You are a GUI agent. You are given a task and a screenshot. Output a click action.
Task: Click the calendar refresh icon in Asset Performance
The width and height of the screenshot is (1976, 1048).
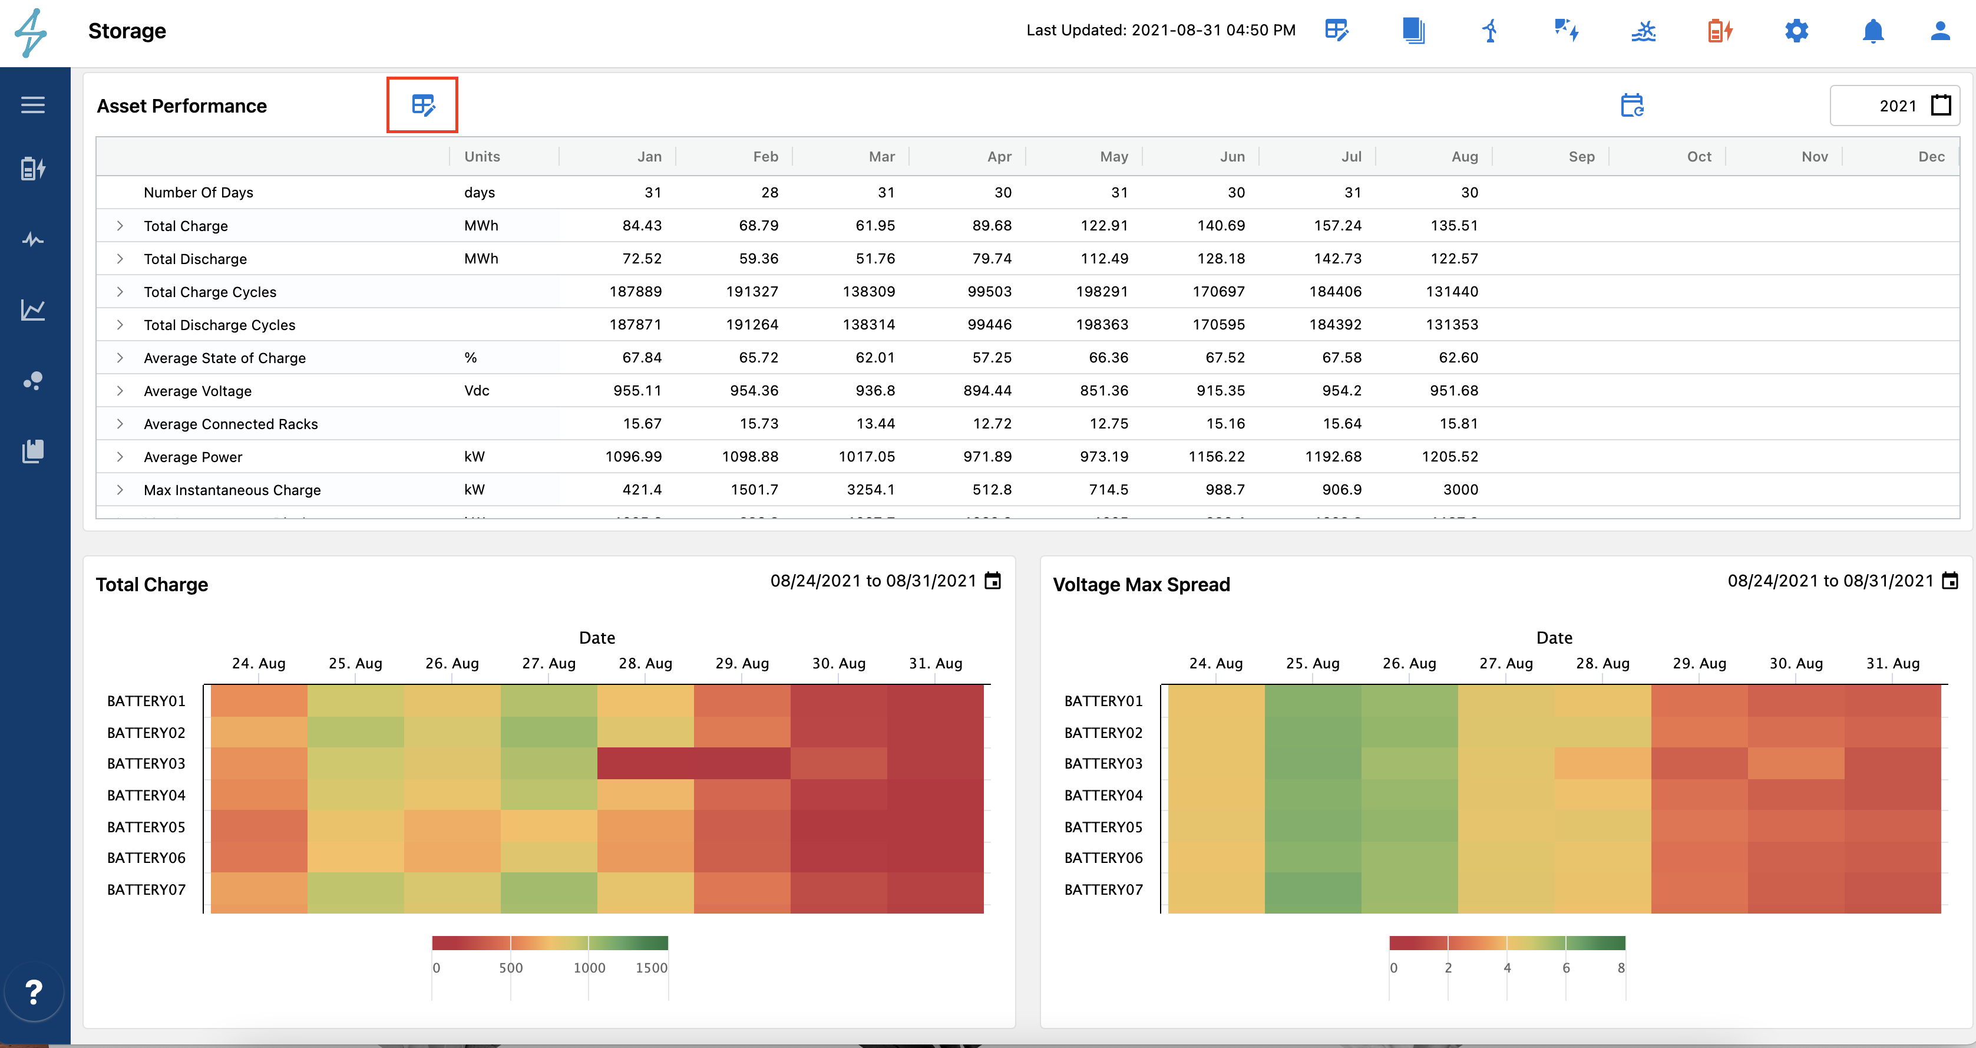tap(1631, 105)
